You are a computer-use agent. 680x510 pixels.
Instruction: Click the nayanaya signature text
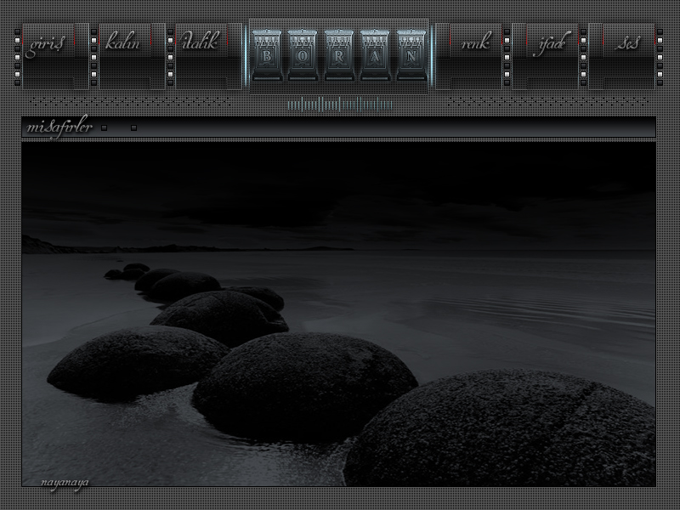coord(65,482)
